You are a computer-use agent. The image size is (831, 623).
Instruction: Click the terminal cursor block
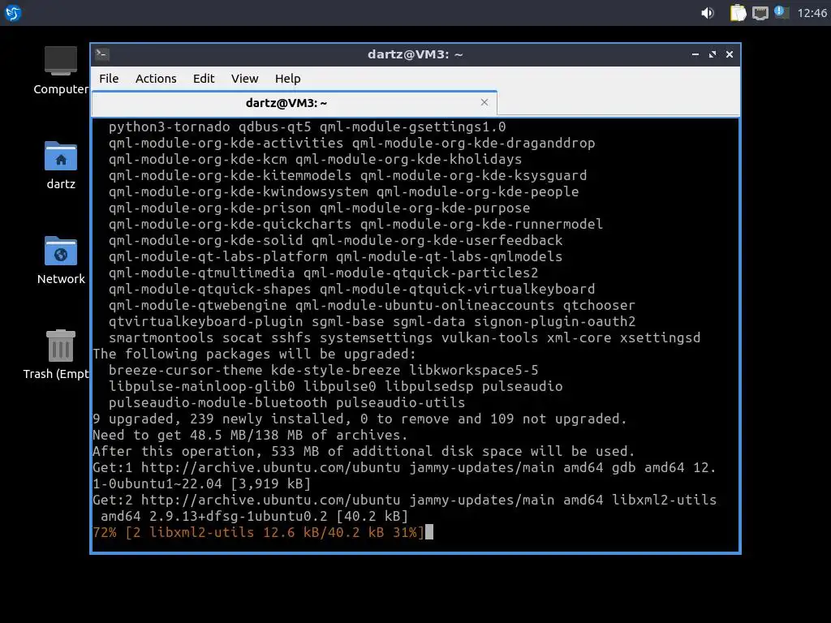click(x=429, y=532)
